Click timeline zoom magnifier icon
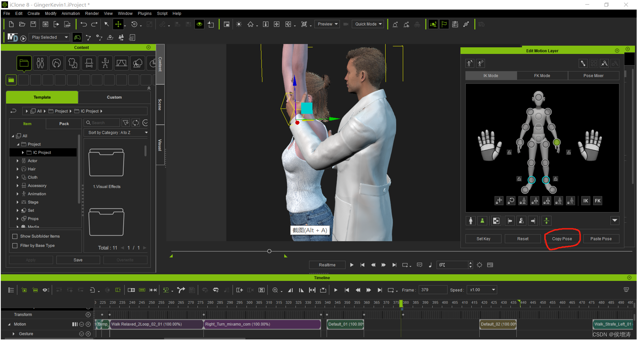 pos(275,290)
